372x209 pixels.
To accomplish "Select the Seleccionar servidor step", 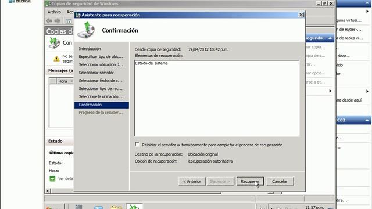I will coord(96,73).
